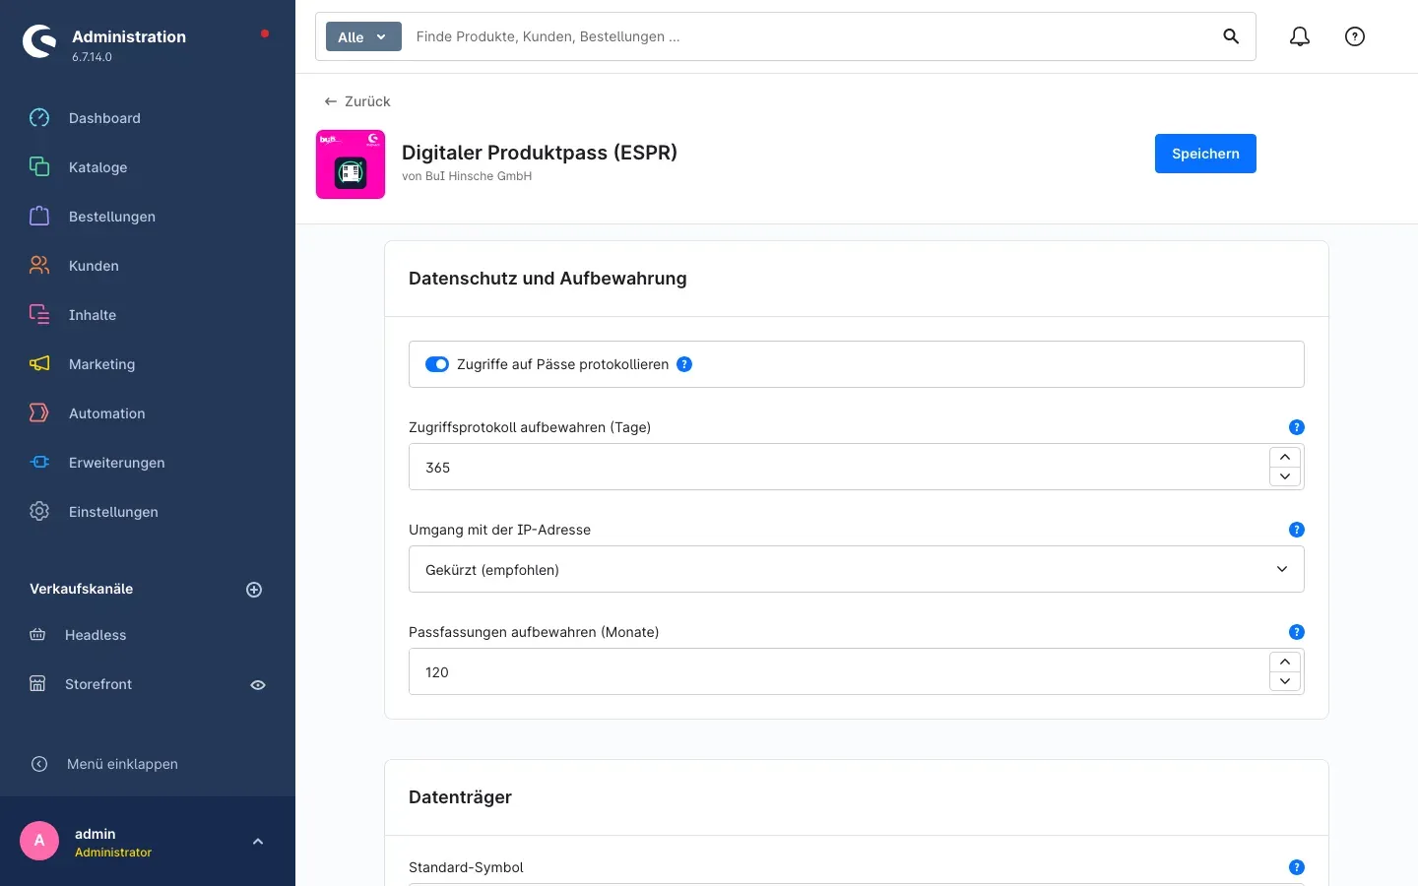Expand the admin user menu
Image resolution: width=1418 pixels, height=886 pixels.
pos(258,842)
